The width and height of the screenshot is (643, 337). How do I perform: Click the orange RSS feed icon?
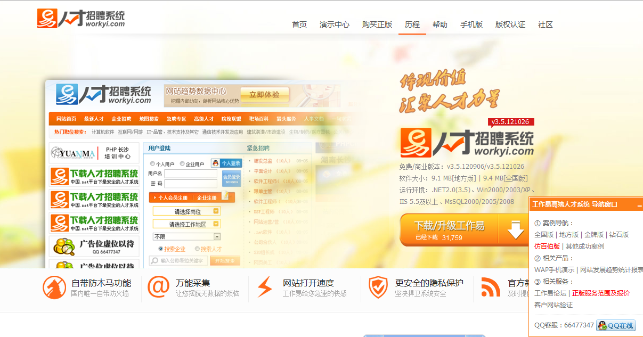491,287
